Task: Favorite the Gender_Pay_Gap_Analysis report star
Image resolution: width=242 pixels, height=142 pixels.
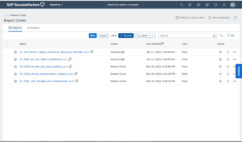Action: coord(15,67)
